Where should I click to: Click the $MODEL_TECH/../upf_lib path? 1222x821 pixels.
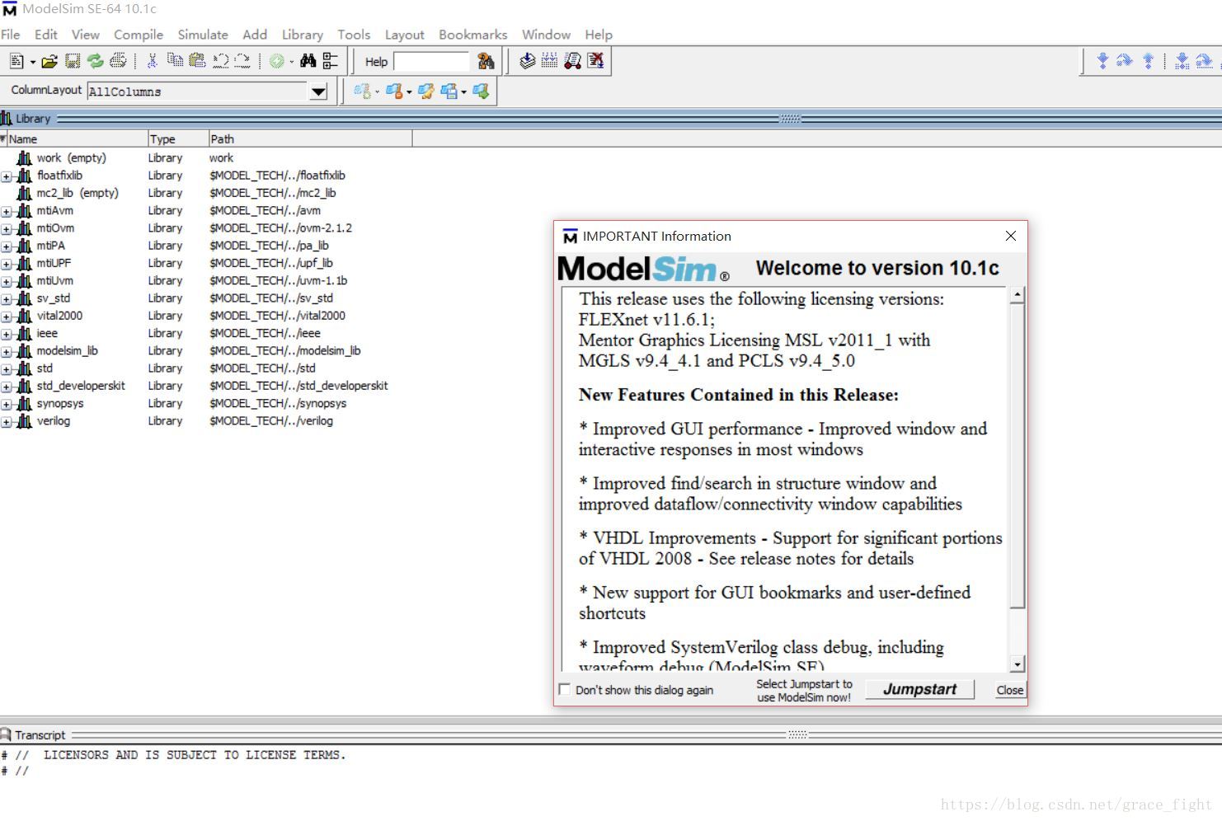(270, 263)
